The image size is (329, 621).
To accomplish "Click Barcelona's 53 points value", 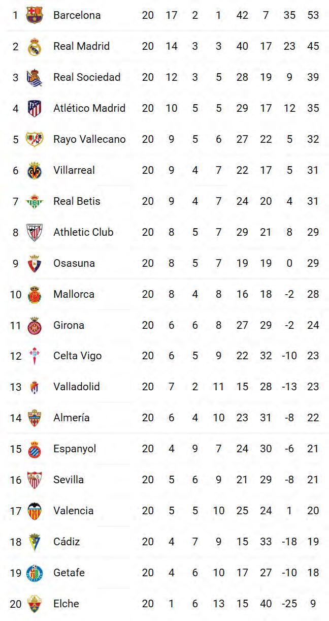I will 313,15.
